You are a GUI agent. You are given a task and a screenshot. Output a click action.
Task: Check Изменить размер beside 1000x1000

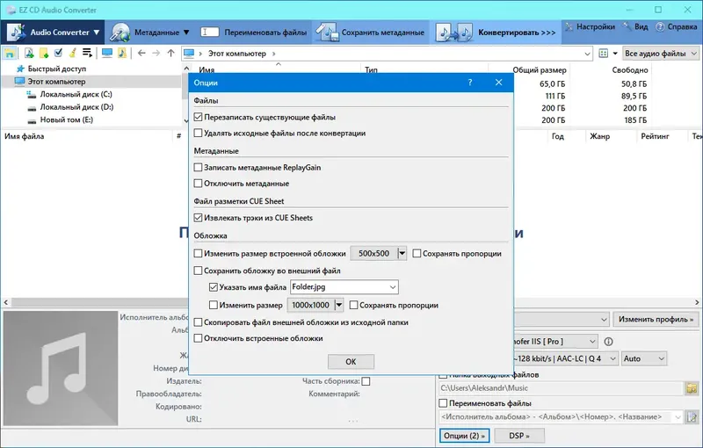(214, 305)
